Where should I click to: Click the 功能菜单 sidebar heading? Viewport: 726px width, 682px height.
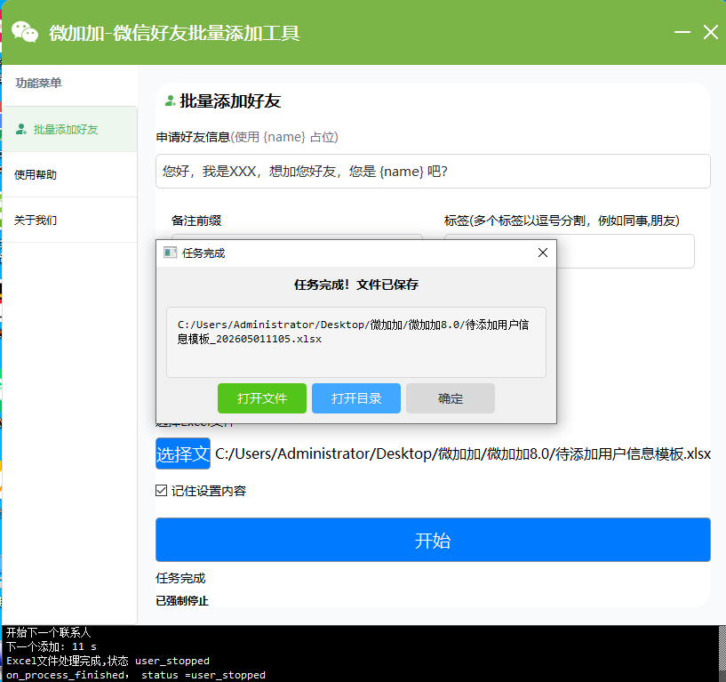point(38,83)
